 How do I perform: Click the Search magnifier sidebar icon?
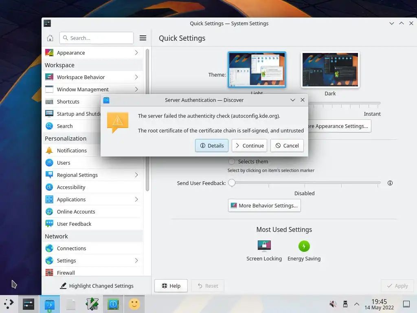49,126
